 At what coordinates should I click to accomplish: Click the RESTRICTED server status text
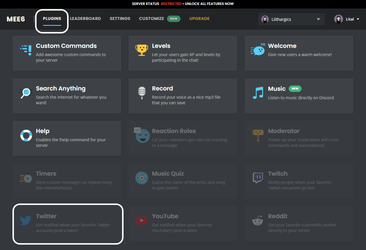171,4
